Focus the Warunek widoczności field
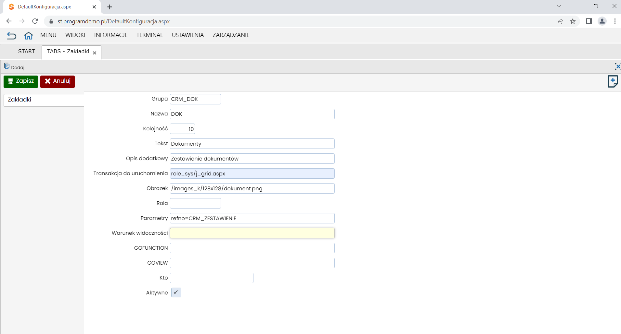The width and height of the screenshot is (621, 334). point(252,233)
